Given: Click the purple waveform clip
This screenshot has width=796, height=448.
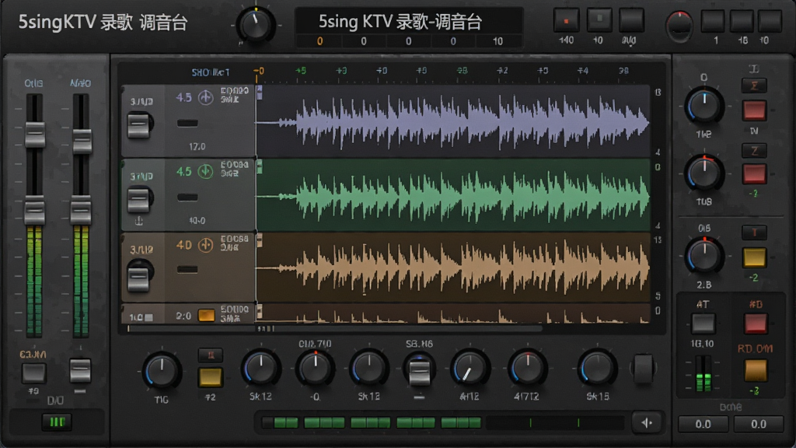Looking at the screenshot, I should (x=453, y=121).
